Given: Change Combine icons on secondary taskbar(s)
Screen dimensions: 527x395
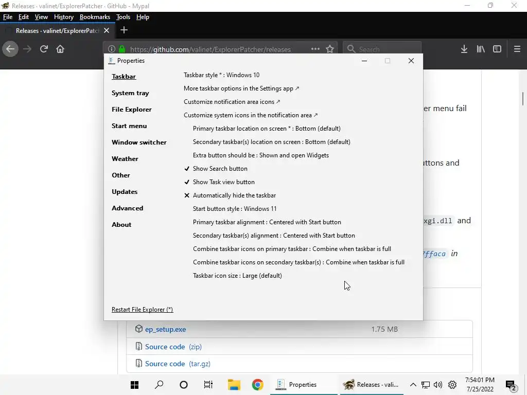Looking at the screenshot, I should (x=298, y=262).
